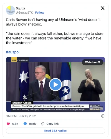This screenshot has width=111, height=139.
Task: Open the tweet info icon
Action: point(103,116)
